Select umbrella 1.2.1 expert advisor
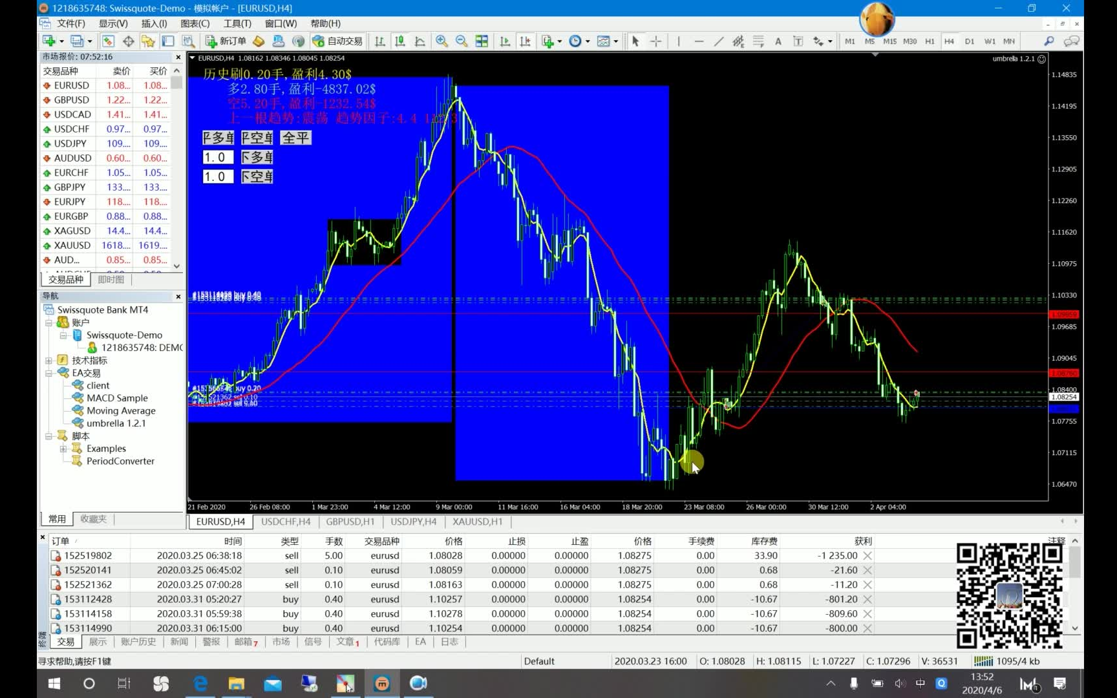The image size is (1117, 698). pos(116,423)
